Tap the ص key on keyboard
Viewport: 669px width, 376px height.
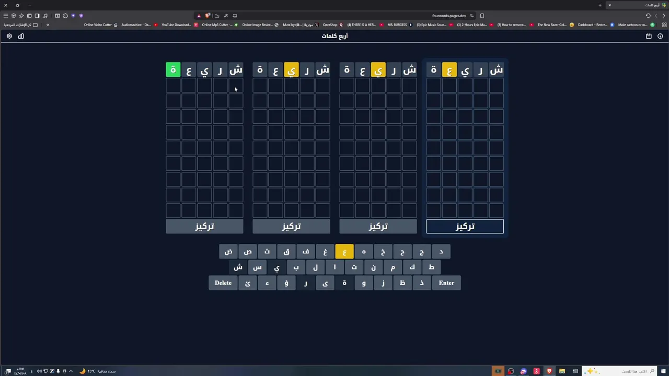click(x=248, y=252)
